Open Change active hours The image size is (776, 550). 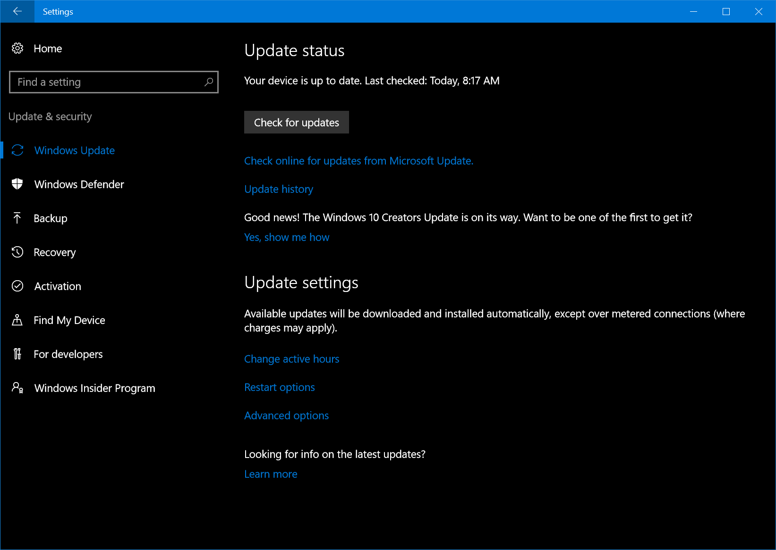click(291, 359)
